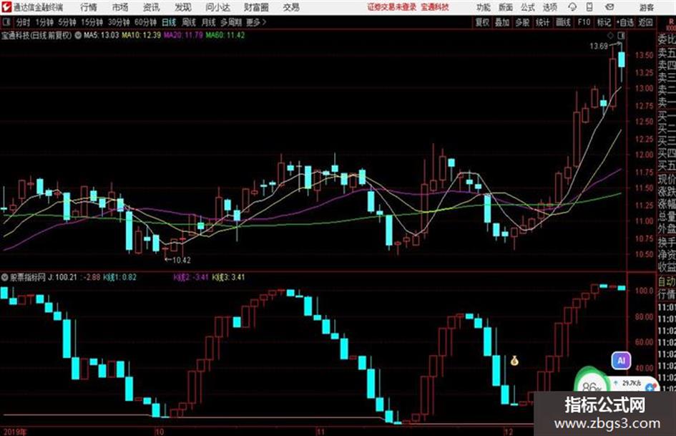Image resolution: width=676 pixels, height=436 pixels.
Task: Open 多周期 multi-period view
Action: [231, 22]
